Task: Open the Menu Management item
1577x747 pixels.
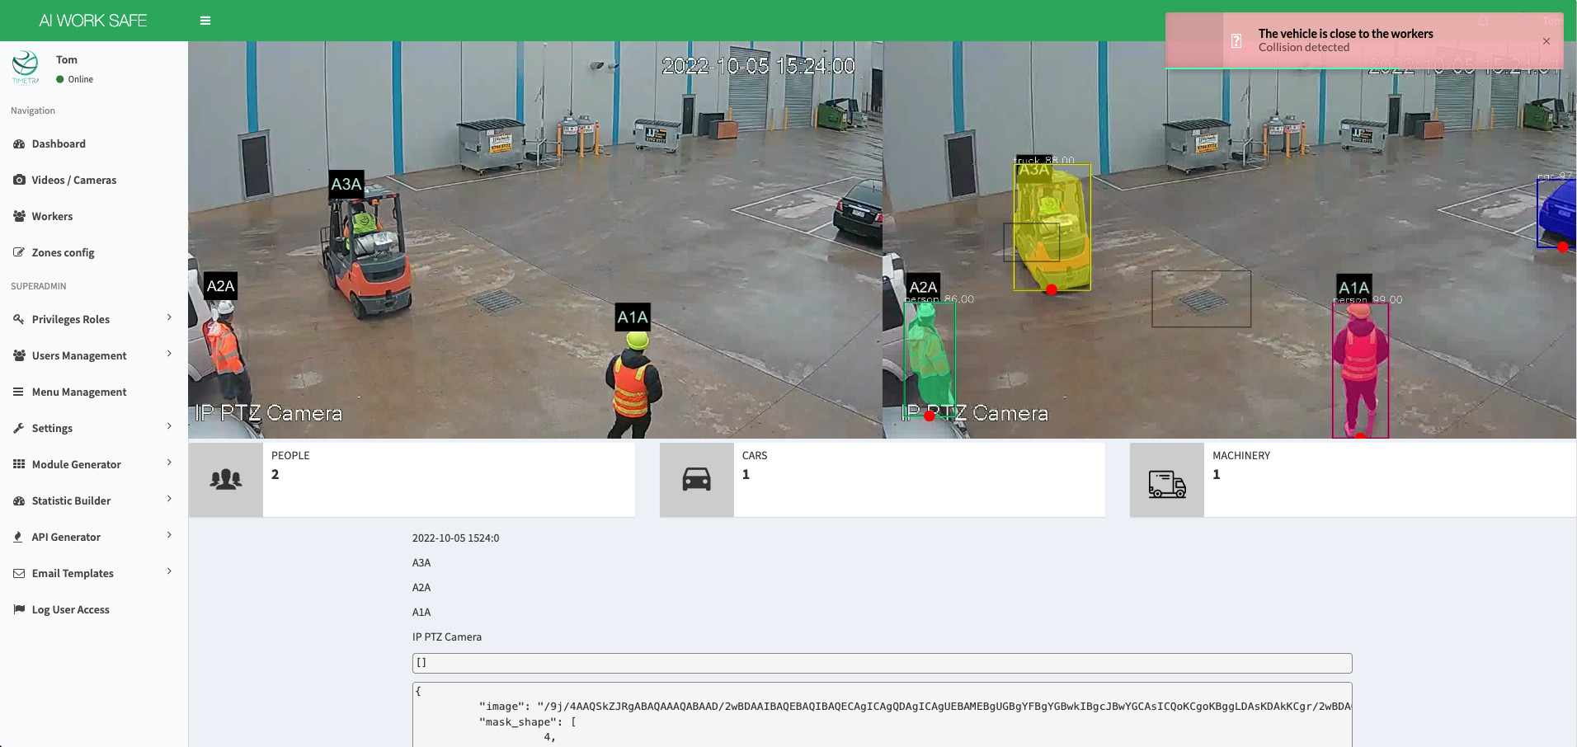Action: pos(78,392)
